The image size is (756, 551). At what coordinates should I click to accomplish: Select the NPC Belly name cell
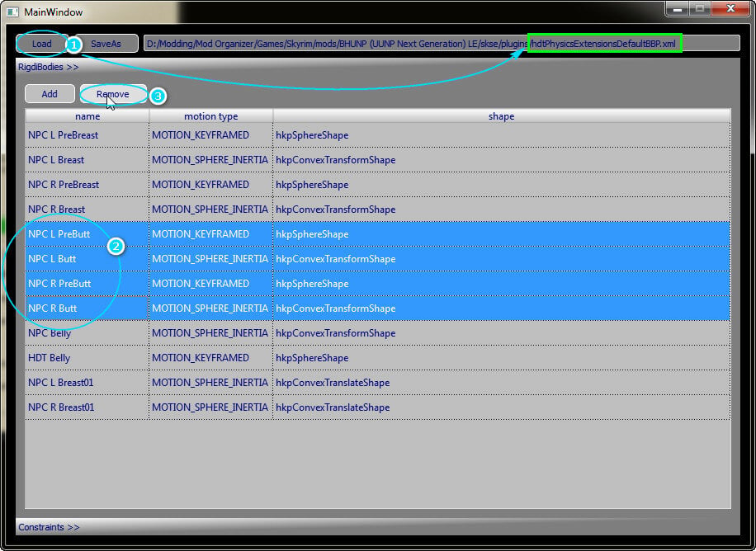87,333
